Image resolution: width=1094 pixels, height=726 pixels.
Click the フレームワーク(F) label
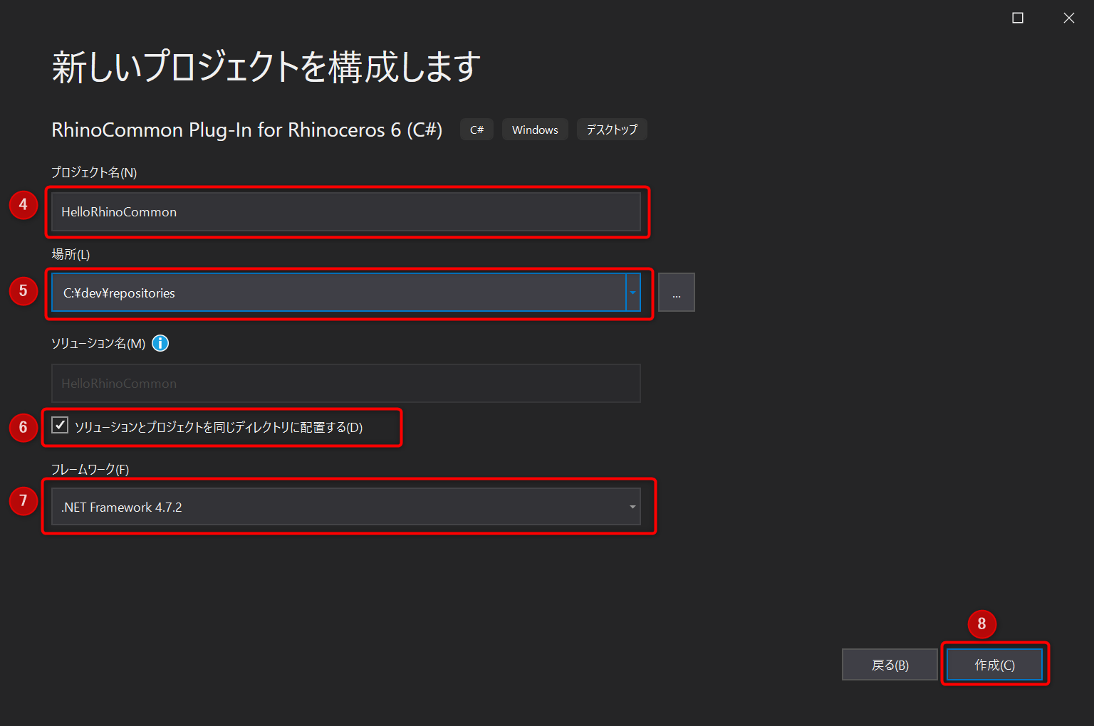pos(90,469)
